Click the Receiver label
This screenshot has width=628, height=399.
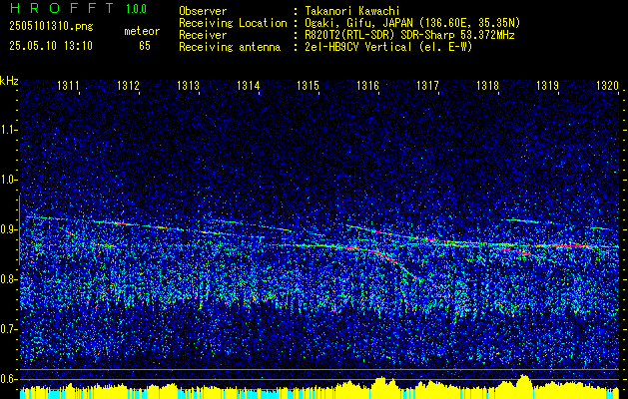203,35
